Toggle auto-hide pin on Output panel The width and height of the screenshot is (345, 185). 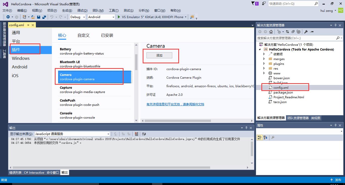tap(246, 128)
